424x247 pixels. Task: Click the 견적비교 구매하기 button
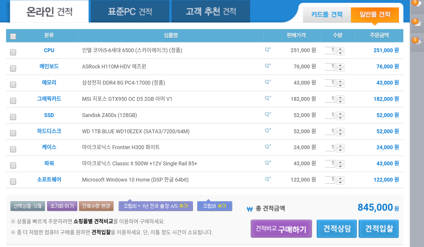pyautogui.click(x=281, y=229)
